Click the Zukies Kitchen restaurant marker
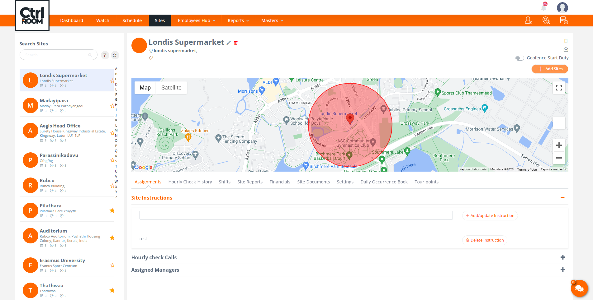This screenshot has width=593, height=300. tap(188, 137)
